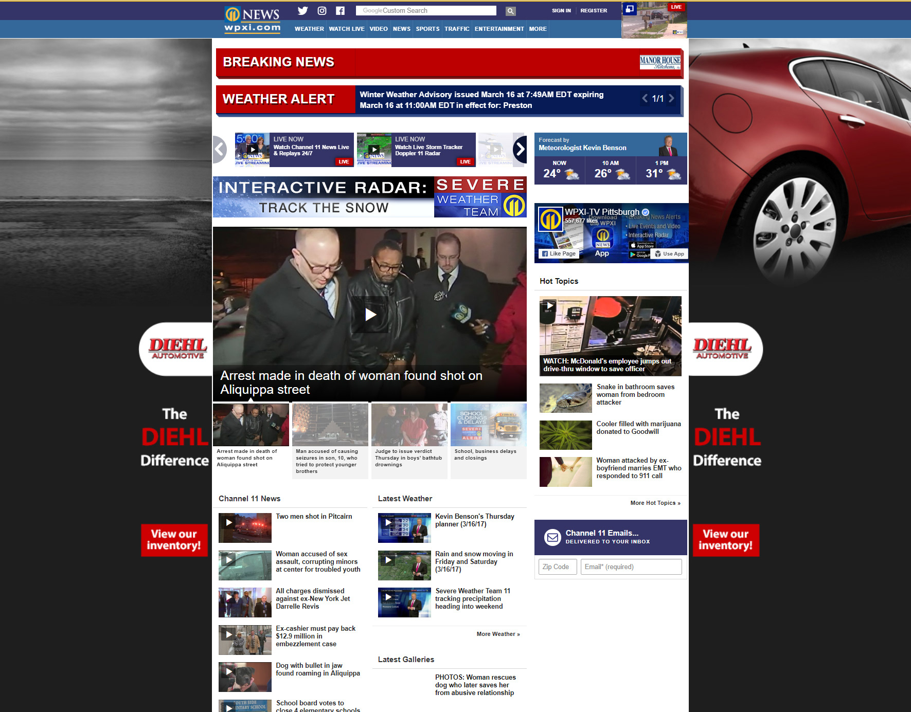The image size is (911, 712).
Task: Play Channel 11 News Live stream thumbnail
Action: coord(252,150)
